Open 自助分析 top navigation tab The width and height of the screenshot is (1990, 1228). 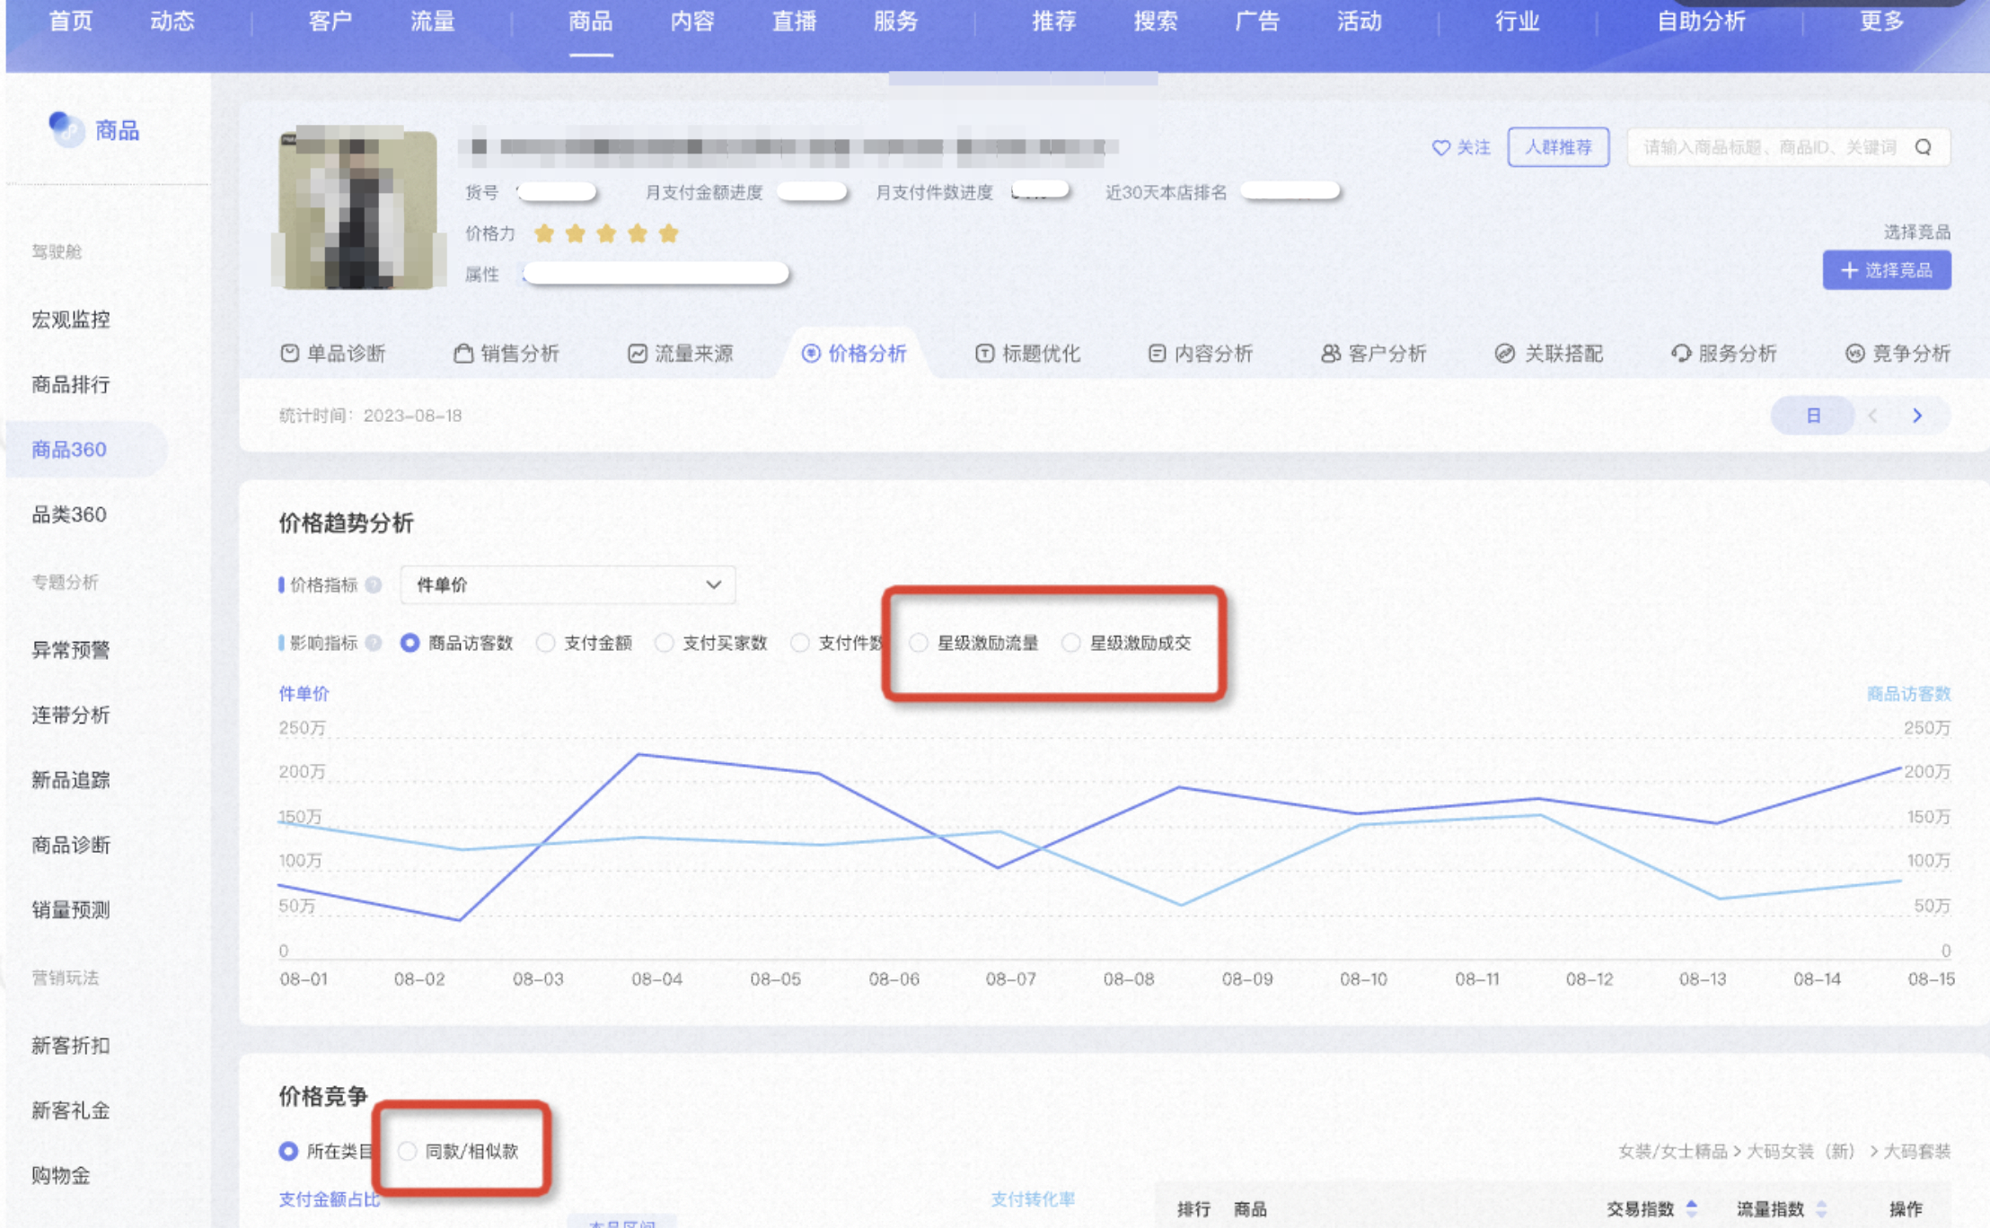pos(1701,21)
